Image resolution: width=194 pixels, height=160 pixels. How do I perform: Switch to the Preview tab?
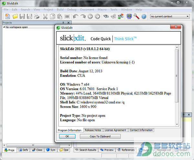click(x=107, y=150)
